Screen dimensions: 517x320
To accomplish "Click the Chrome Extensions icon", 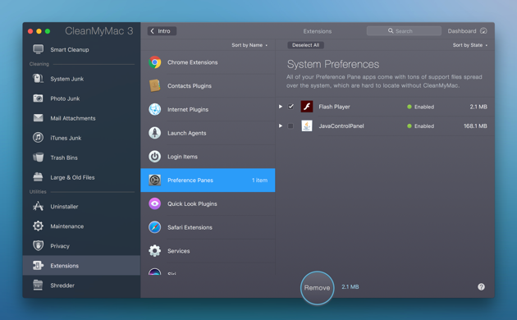I will click(x=154, y=62).
